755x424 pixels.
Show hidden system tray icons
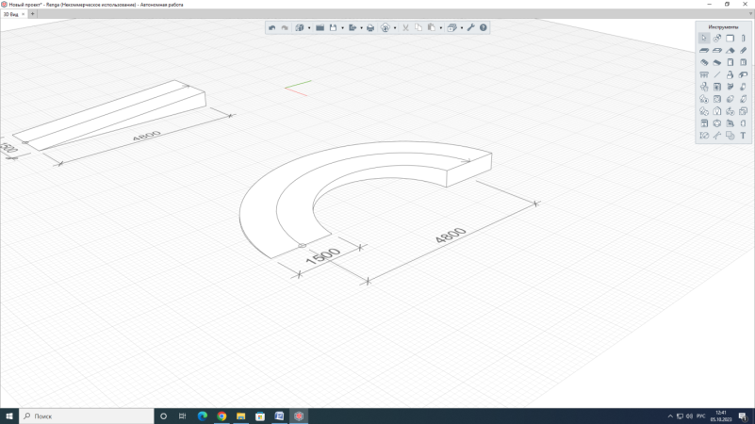pos(670,416)
